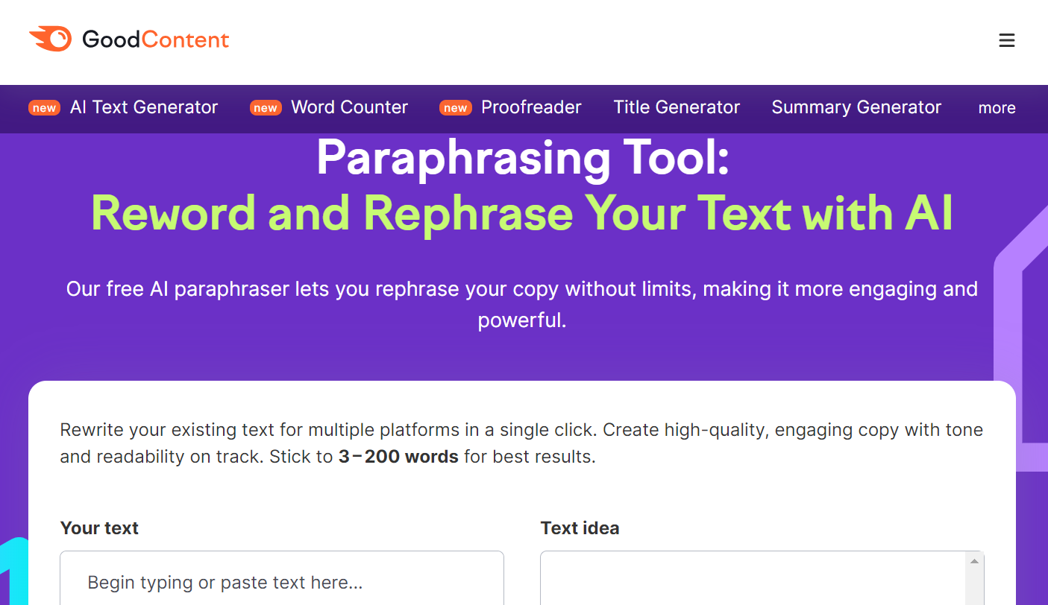The image size is (1048, 605).
Task: Expand the more tools menu
Action: [x=997, y=108]
